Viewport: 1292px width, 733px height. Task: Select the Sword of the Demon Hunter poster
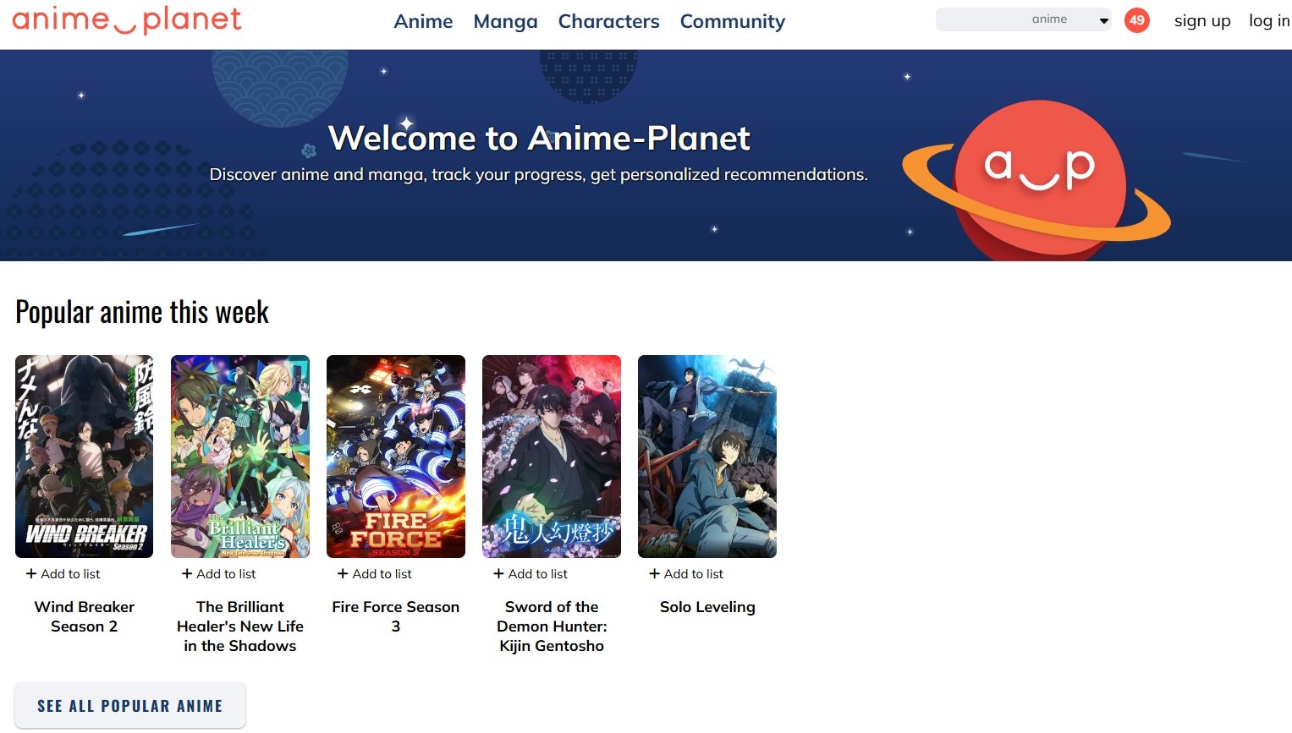click(552, 457)
